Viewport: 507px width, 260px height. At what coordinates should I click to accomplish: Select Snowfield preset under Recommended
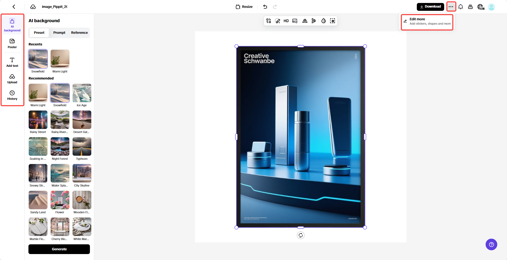click(60, 93)
